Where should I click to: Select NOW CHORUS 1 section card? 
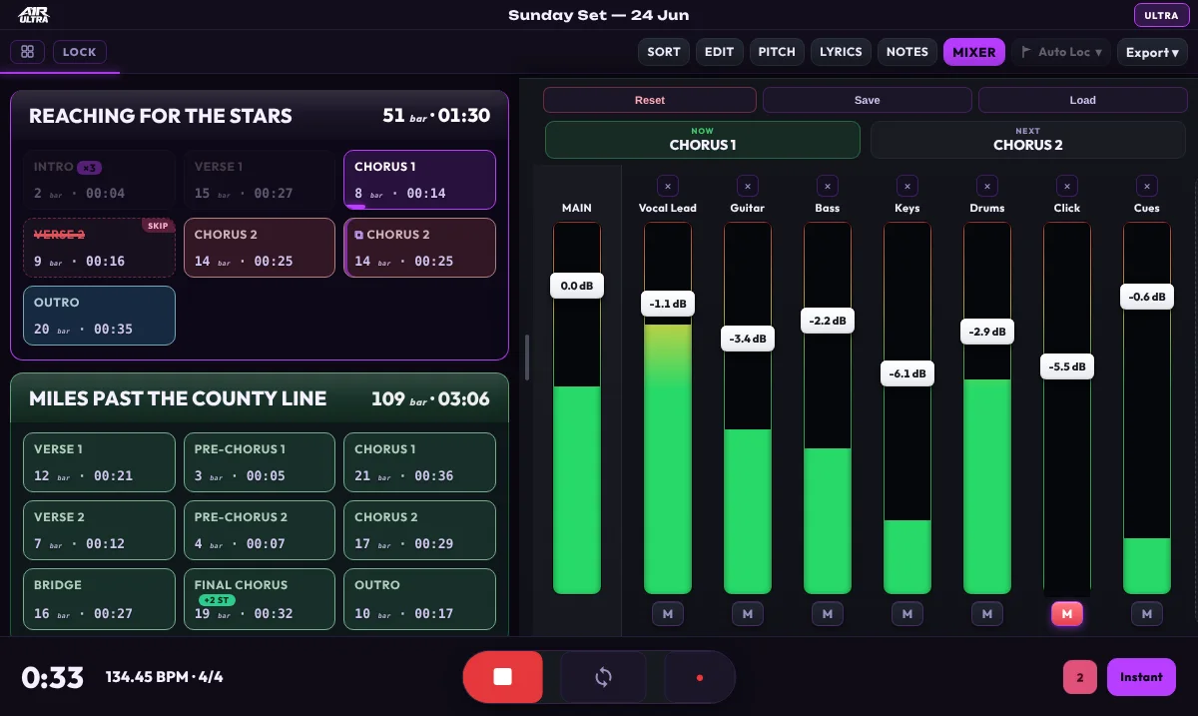702,140
